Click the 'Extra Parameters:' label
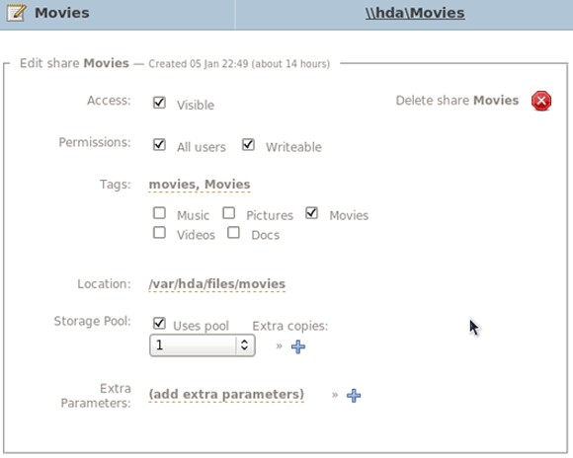Image resolution: width=573 pixels, height=458 pixels. [x=96, y=396]
